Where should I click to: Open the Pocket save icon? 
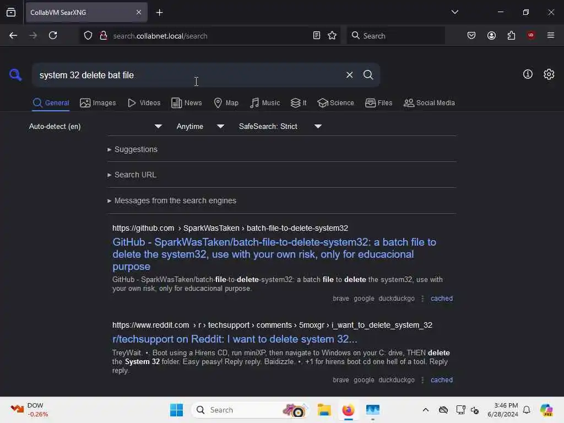coord(471,35)
